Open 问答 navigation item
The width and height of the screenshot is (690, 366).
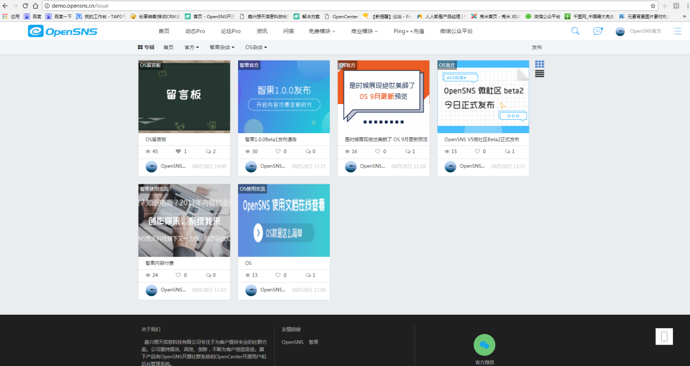point(289,31)
